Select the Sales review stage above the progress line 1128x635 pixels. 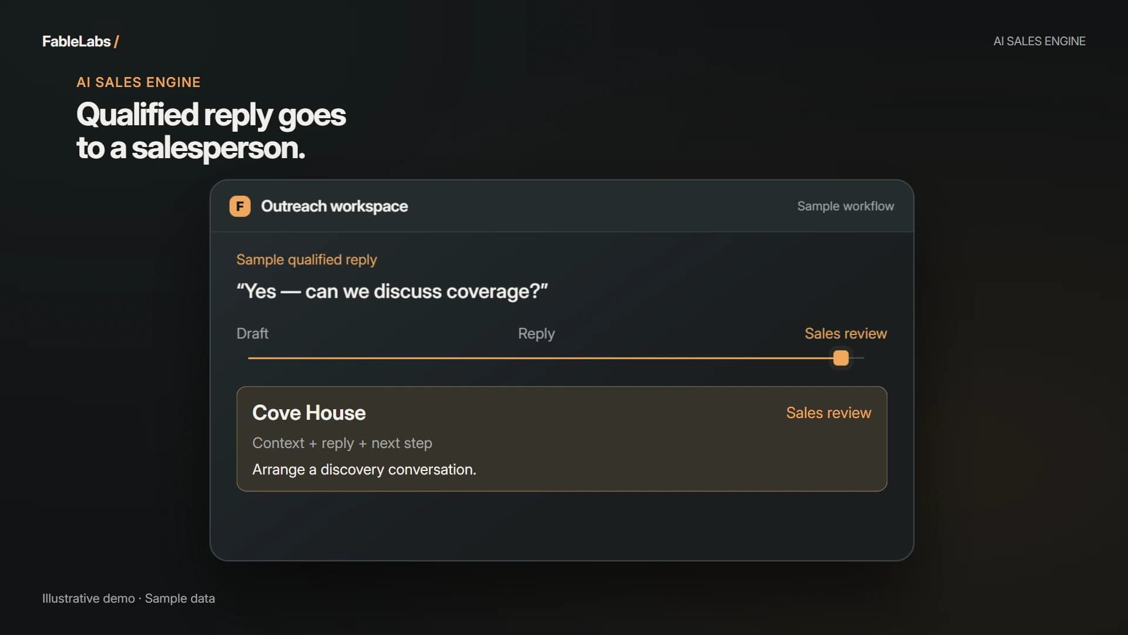pyautogui.click(x=845, y=333)
